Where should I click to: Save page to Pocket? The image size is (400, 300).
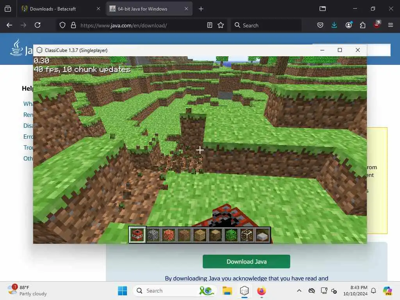320,25
